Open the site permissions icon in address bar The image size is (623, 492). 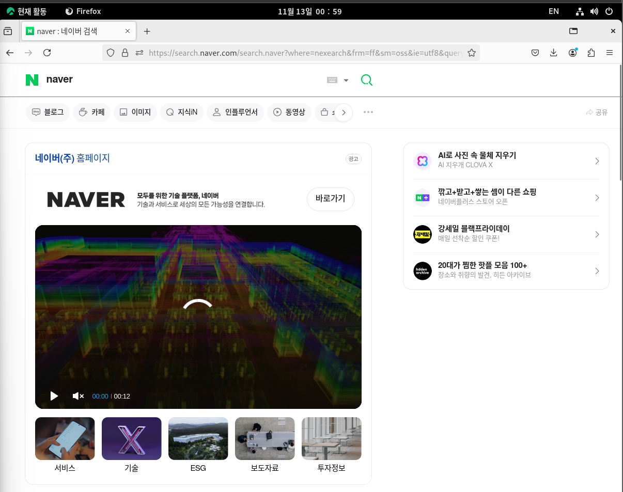pos(139,53)
